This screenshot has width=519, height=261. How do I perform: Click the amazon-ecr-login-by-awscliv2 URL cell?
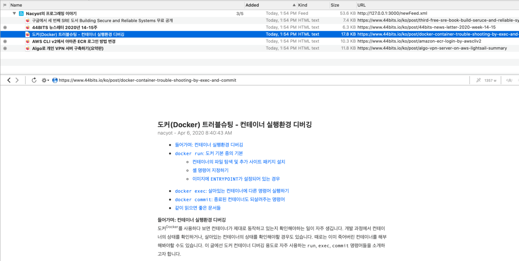[419, 41]
